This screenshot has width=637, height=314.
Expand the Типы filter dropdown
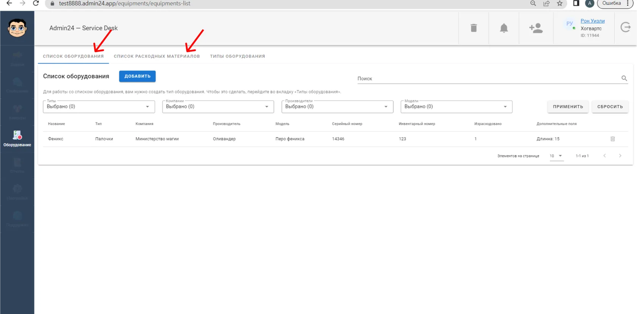pos(99,107)
